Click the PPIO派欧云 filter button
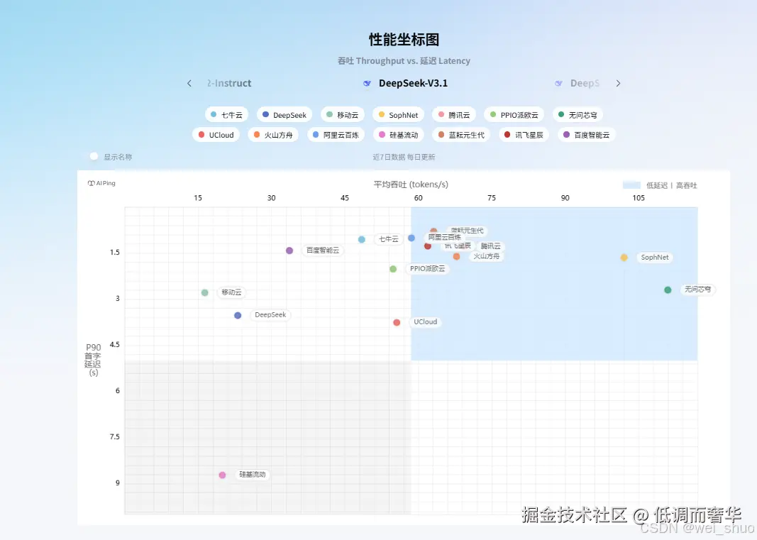Viewport: 757px width, 540px height. (514, 114)
